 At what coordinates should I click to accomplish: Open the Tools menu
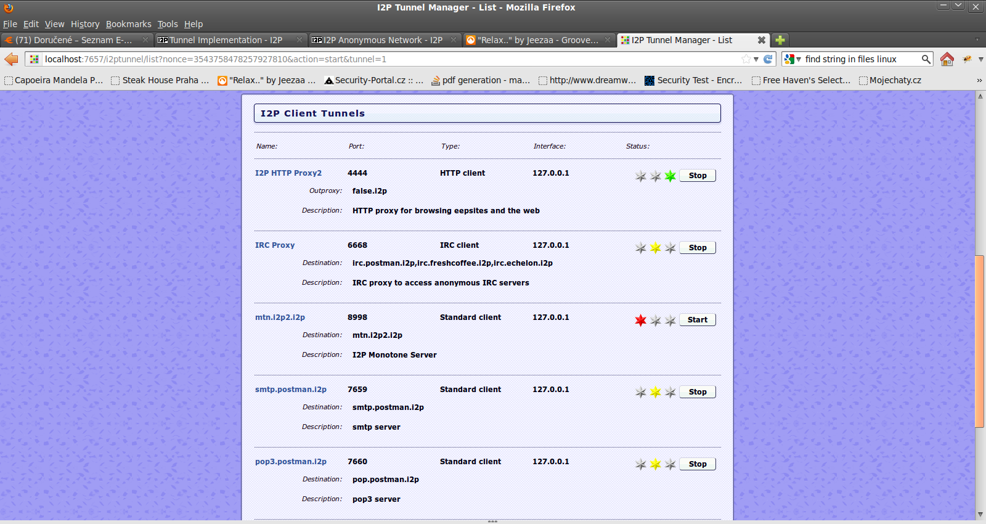pos(168,24)
